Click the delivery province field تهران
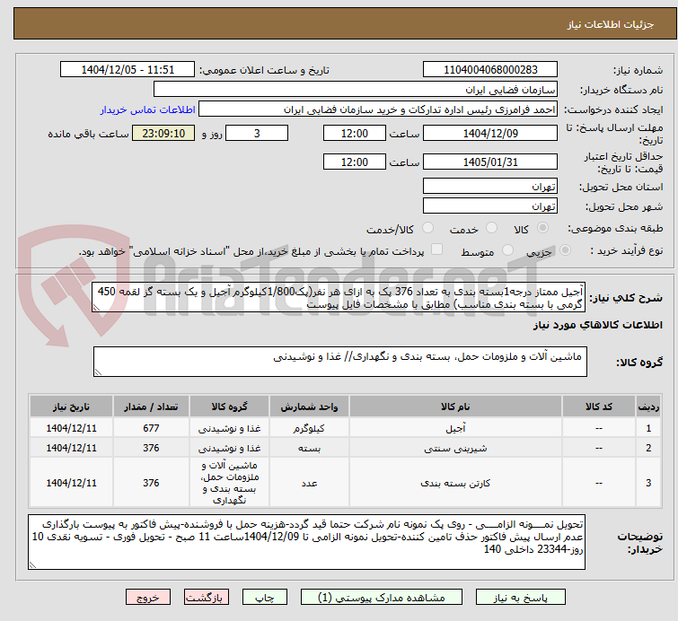Screen dimensions: 678x621 coord(490,187)
